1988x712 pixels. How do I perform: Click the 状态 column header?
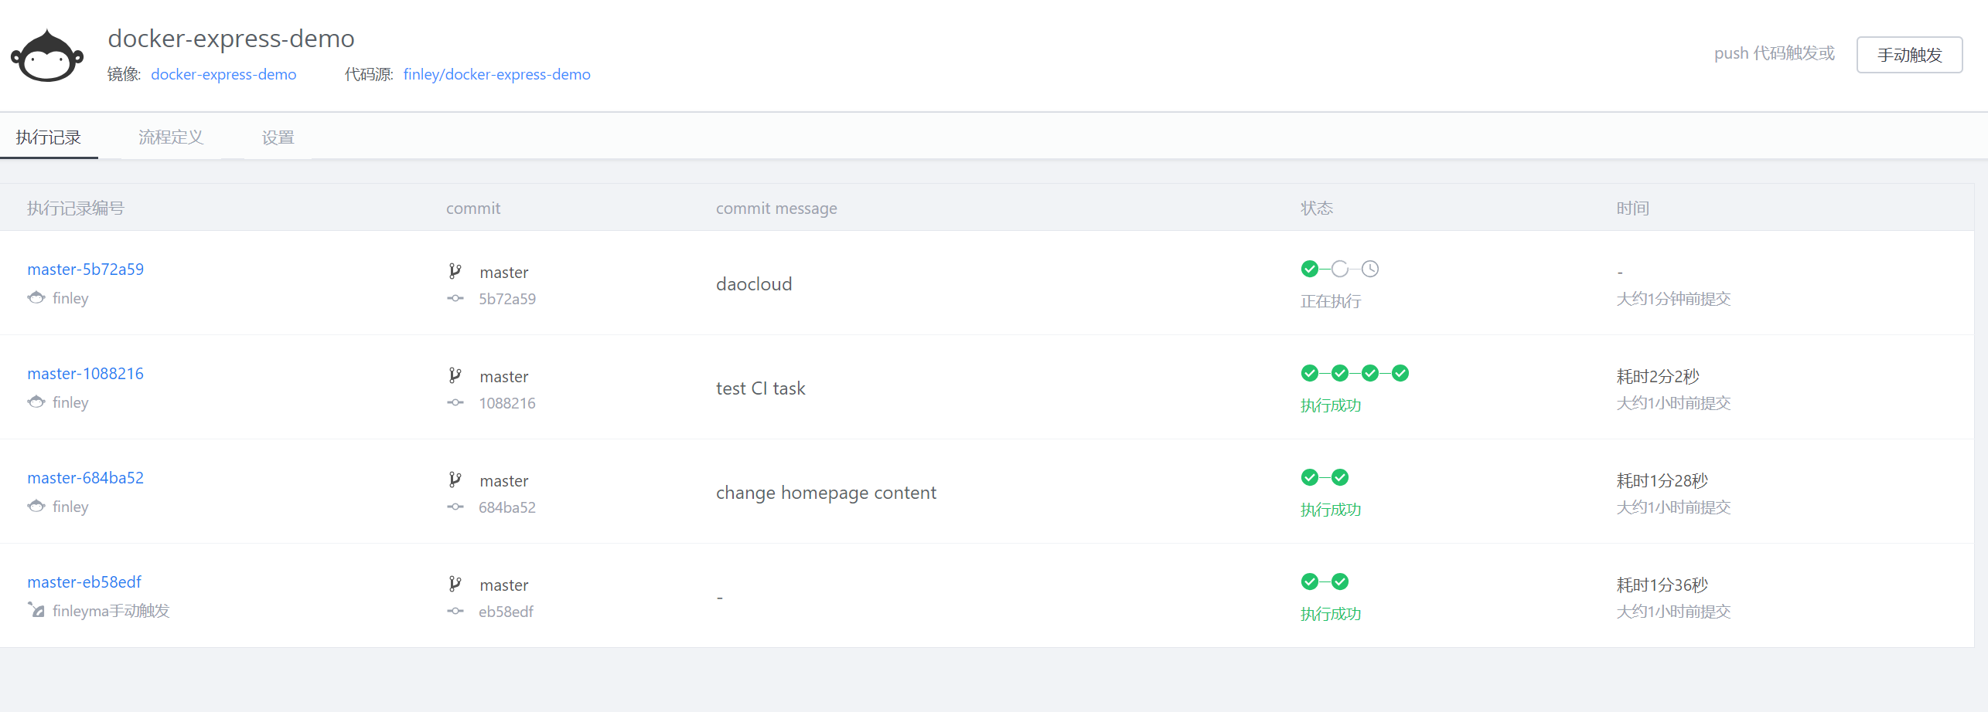1316,209
